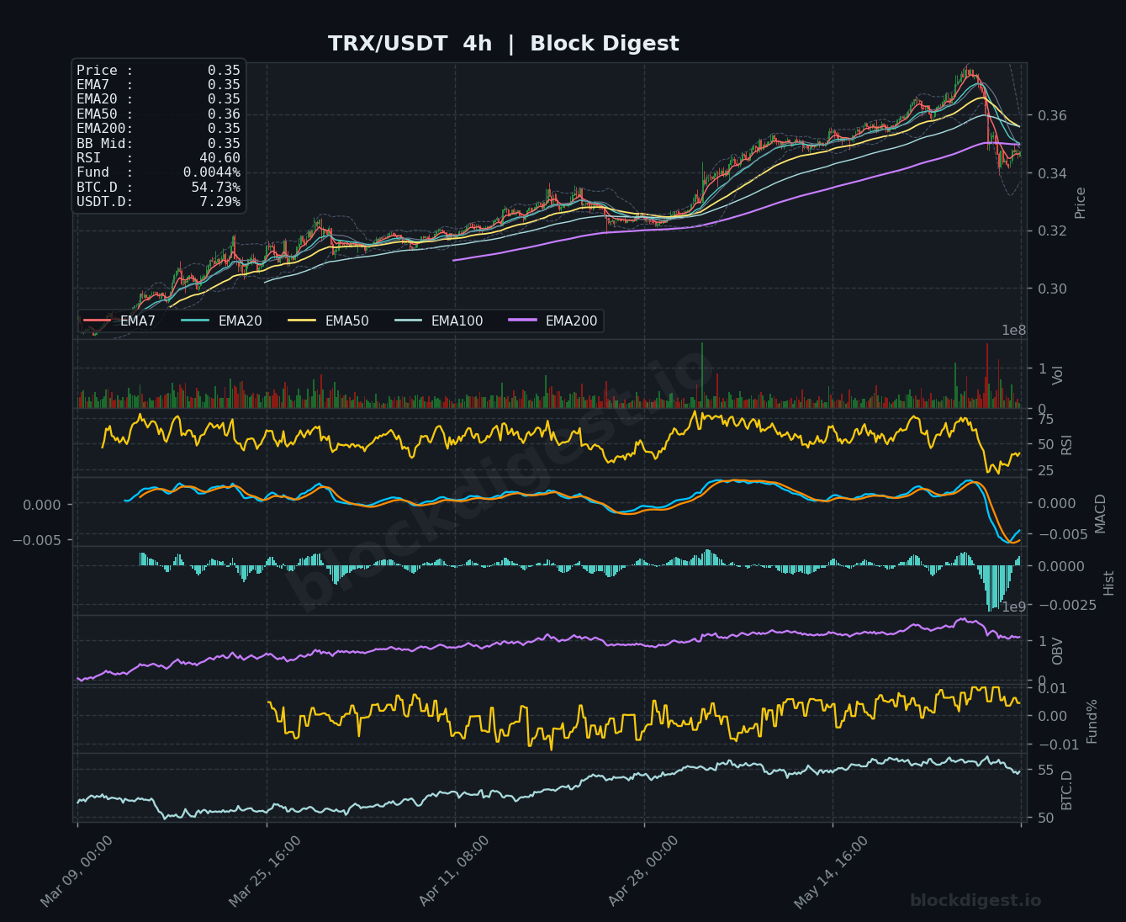The image size is (1126, 922).
Task: Click the EMA20 legend entry
Action: (221, 321)
